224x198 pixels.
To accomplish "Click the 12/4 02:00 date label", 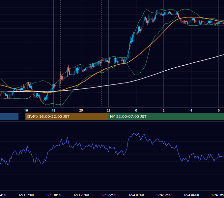I will (164, 195).
